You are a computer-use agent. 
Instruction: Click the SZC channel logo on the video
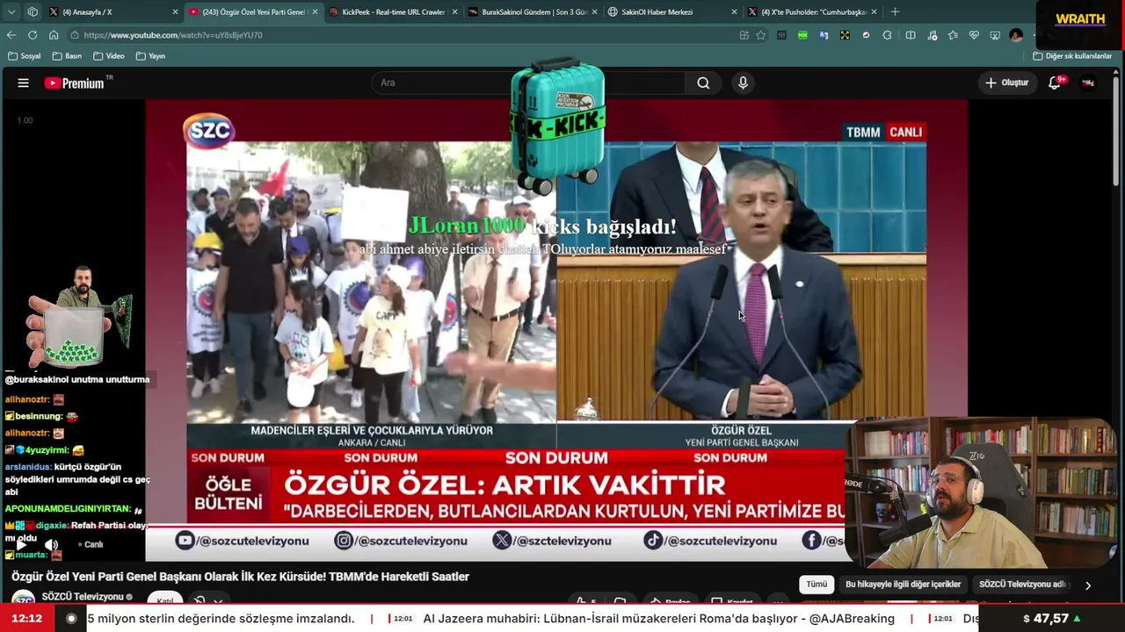click(209, 131)
